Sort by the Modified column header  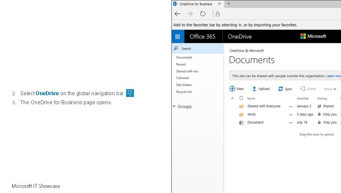click(x=303, y=99)
